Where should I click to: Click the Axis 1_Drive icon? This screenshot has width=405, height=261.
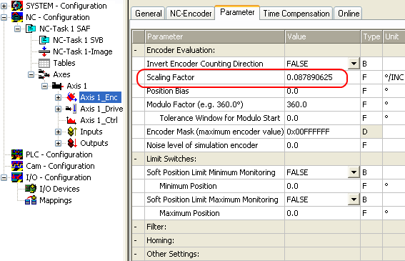(71, 109)
